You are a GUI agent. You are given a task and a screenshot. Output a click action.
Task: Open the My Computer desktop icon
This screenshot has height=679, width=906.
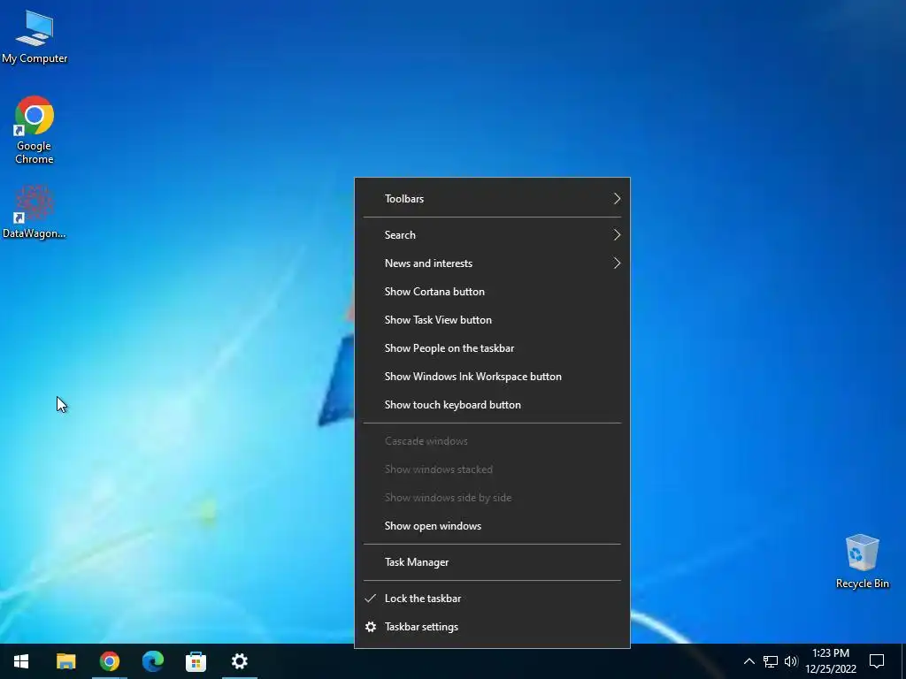[35, 35]
